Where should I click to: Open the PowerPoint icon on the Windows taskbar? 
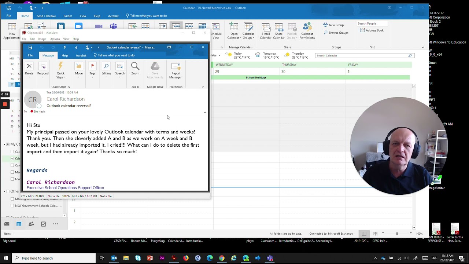150,258
